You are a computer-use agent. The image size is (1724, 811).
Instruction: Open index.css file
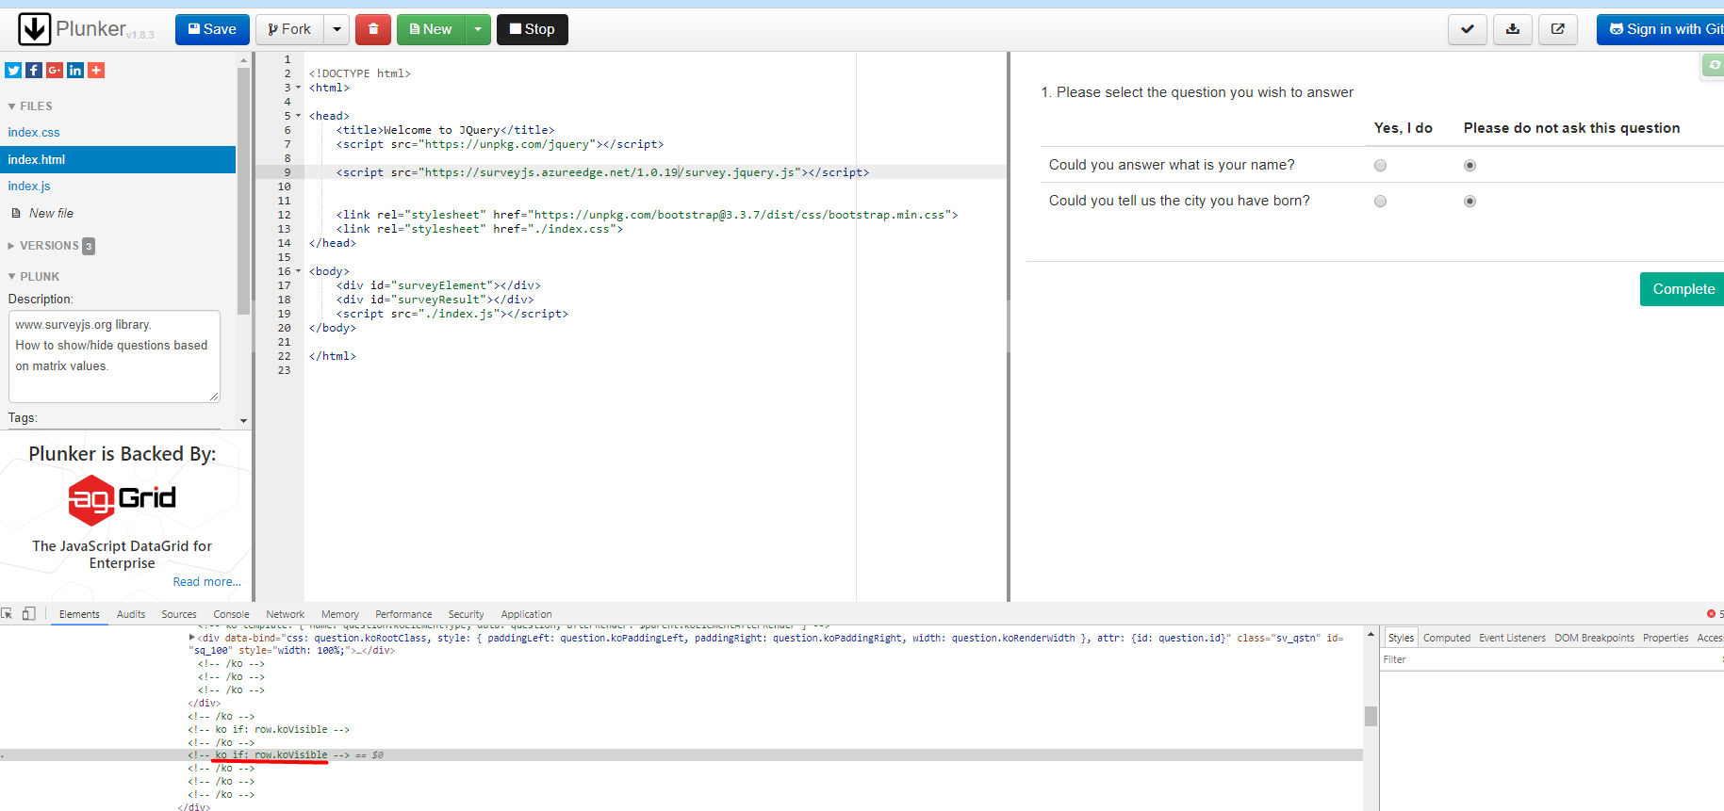click(34, 133)
